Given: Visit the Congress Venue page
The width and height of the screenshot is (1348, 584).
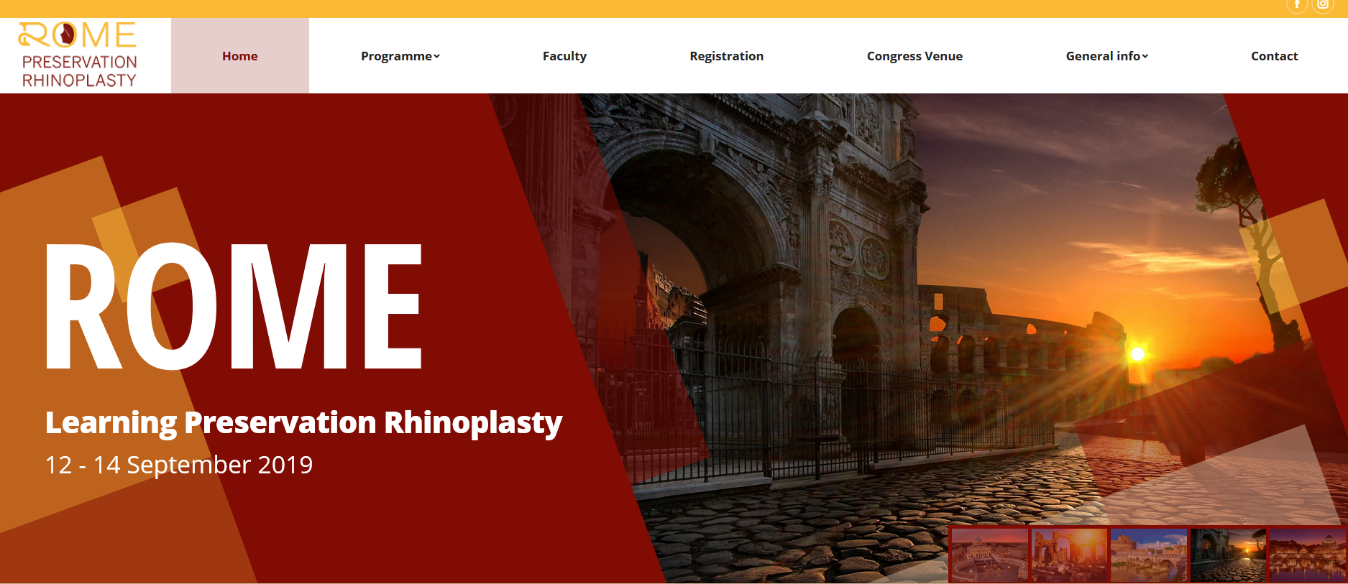Looking at the screenshot, I should [914, 56].
